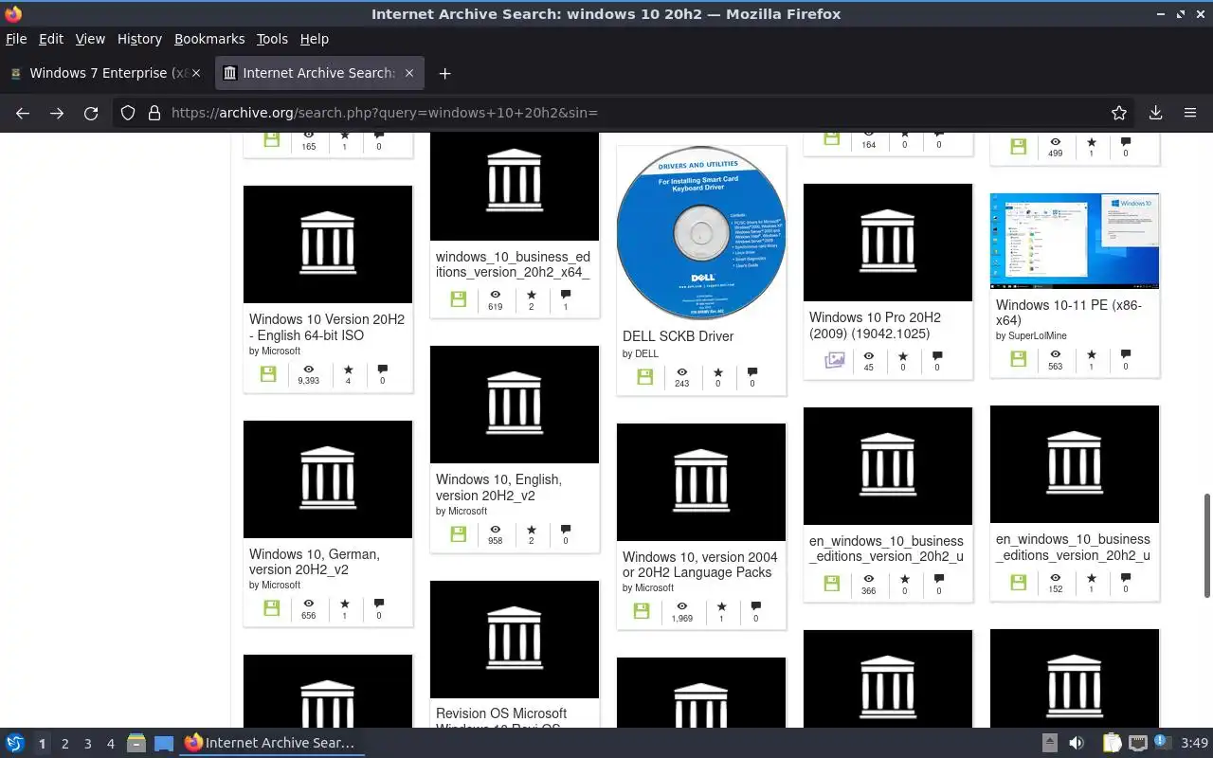
Task: Open the tracking protection shield icon
Action: click(x=128, y=113)
